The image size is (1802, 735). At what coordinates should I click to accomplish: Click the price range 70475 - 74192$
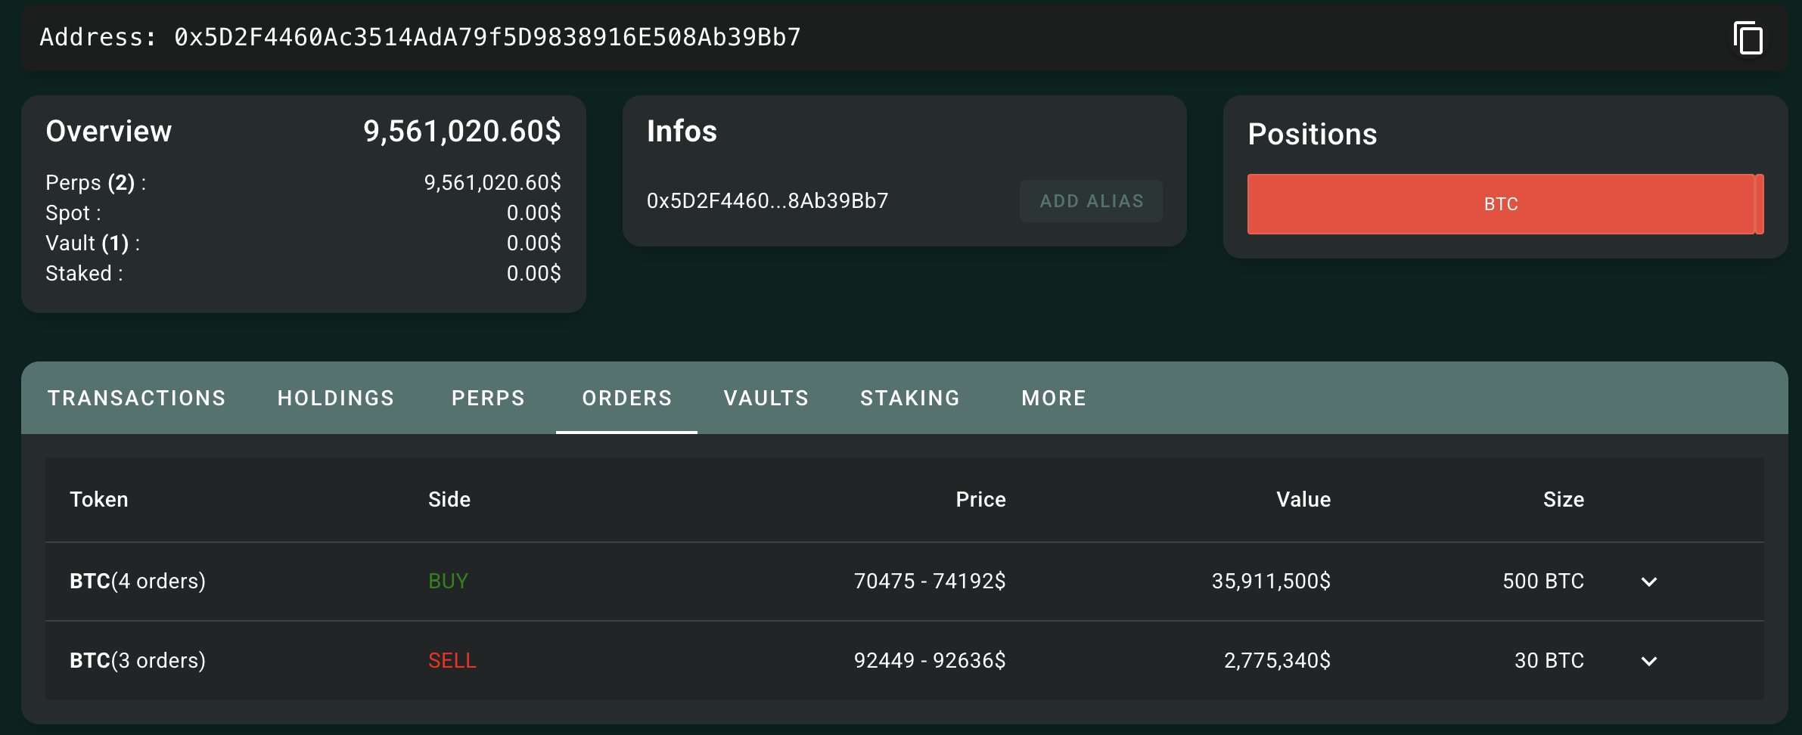pos(930,581)
